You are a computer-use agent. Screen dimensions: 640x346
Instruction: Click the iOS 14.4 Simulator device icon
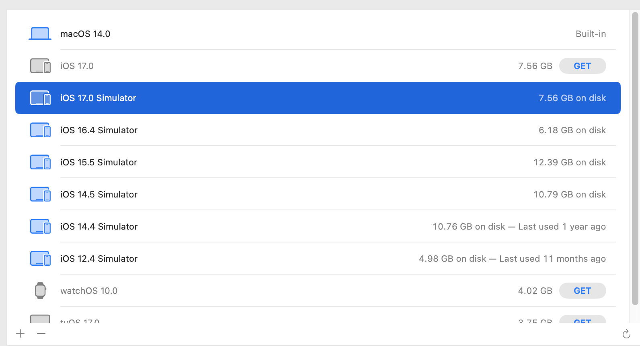[40, 226]
